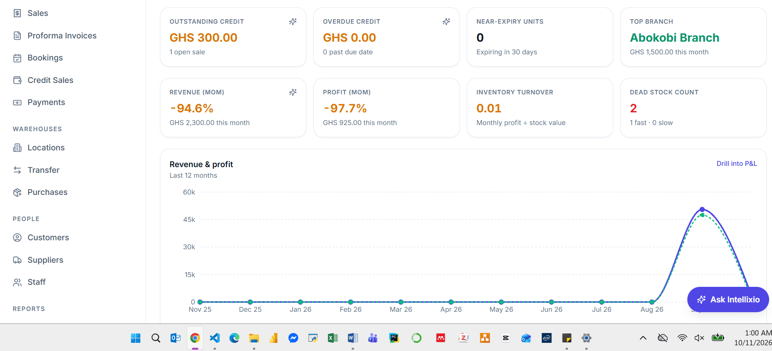Open the Ask Intellixio assistant button
Viewport: 772px width, 351px height.
coord(728,300)
